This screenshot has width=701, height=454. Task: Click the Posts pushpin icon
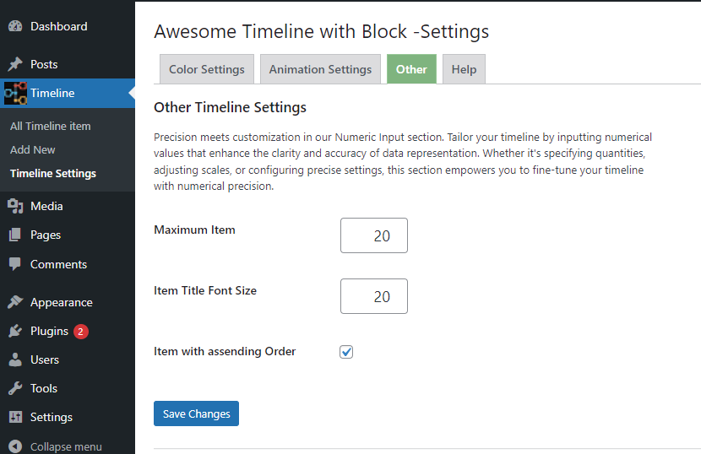tap(15, 64)
